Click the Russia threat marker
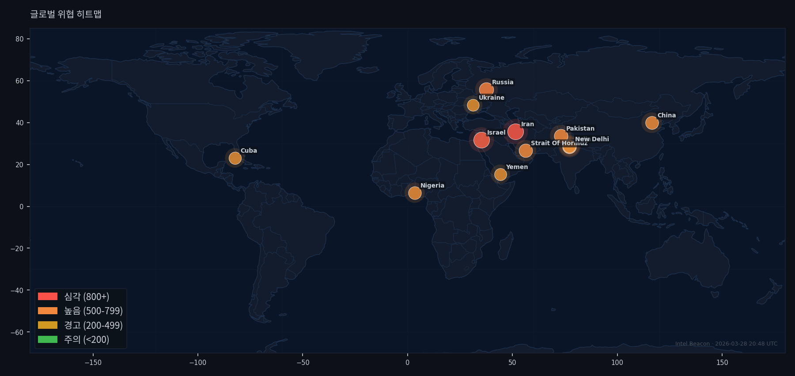 click(x=486, y=90)
